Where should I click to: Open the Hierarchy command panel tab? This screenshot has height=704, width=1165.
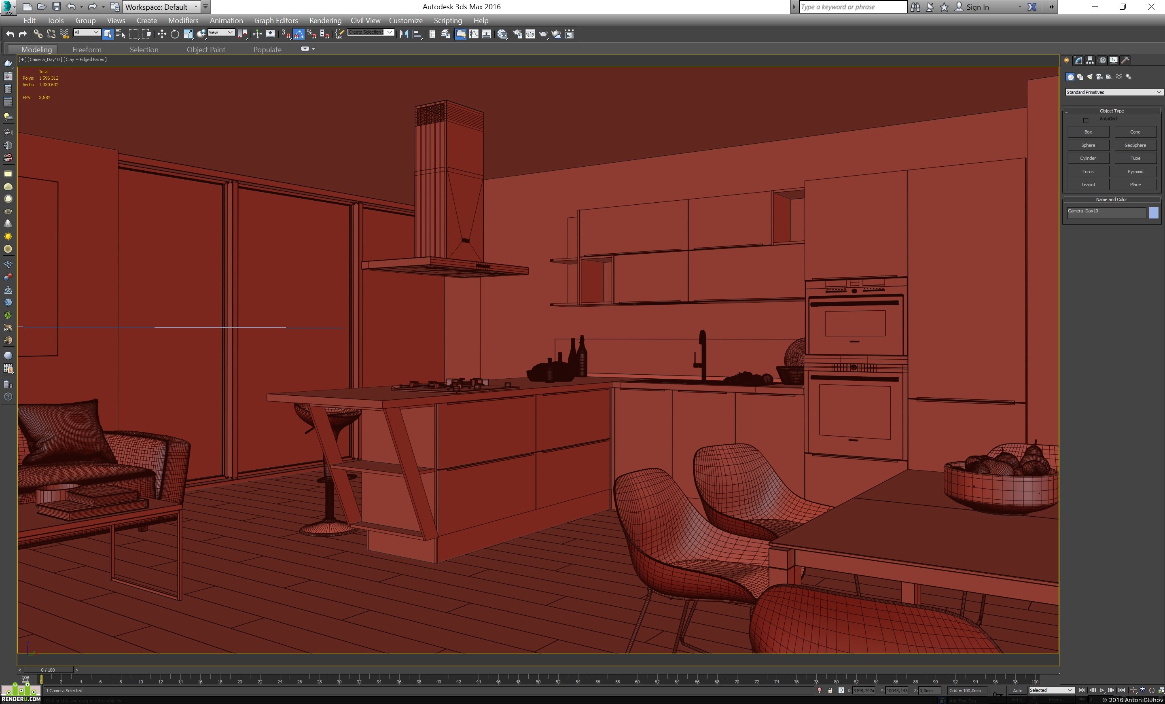(x=1090, y=61)
